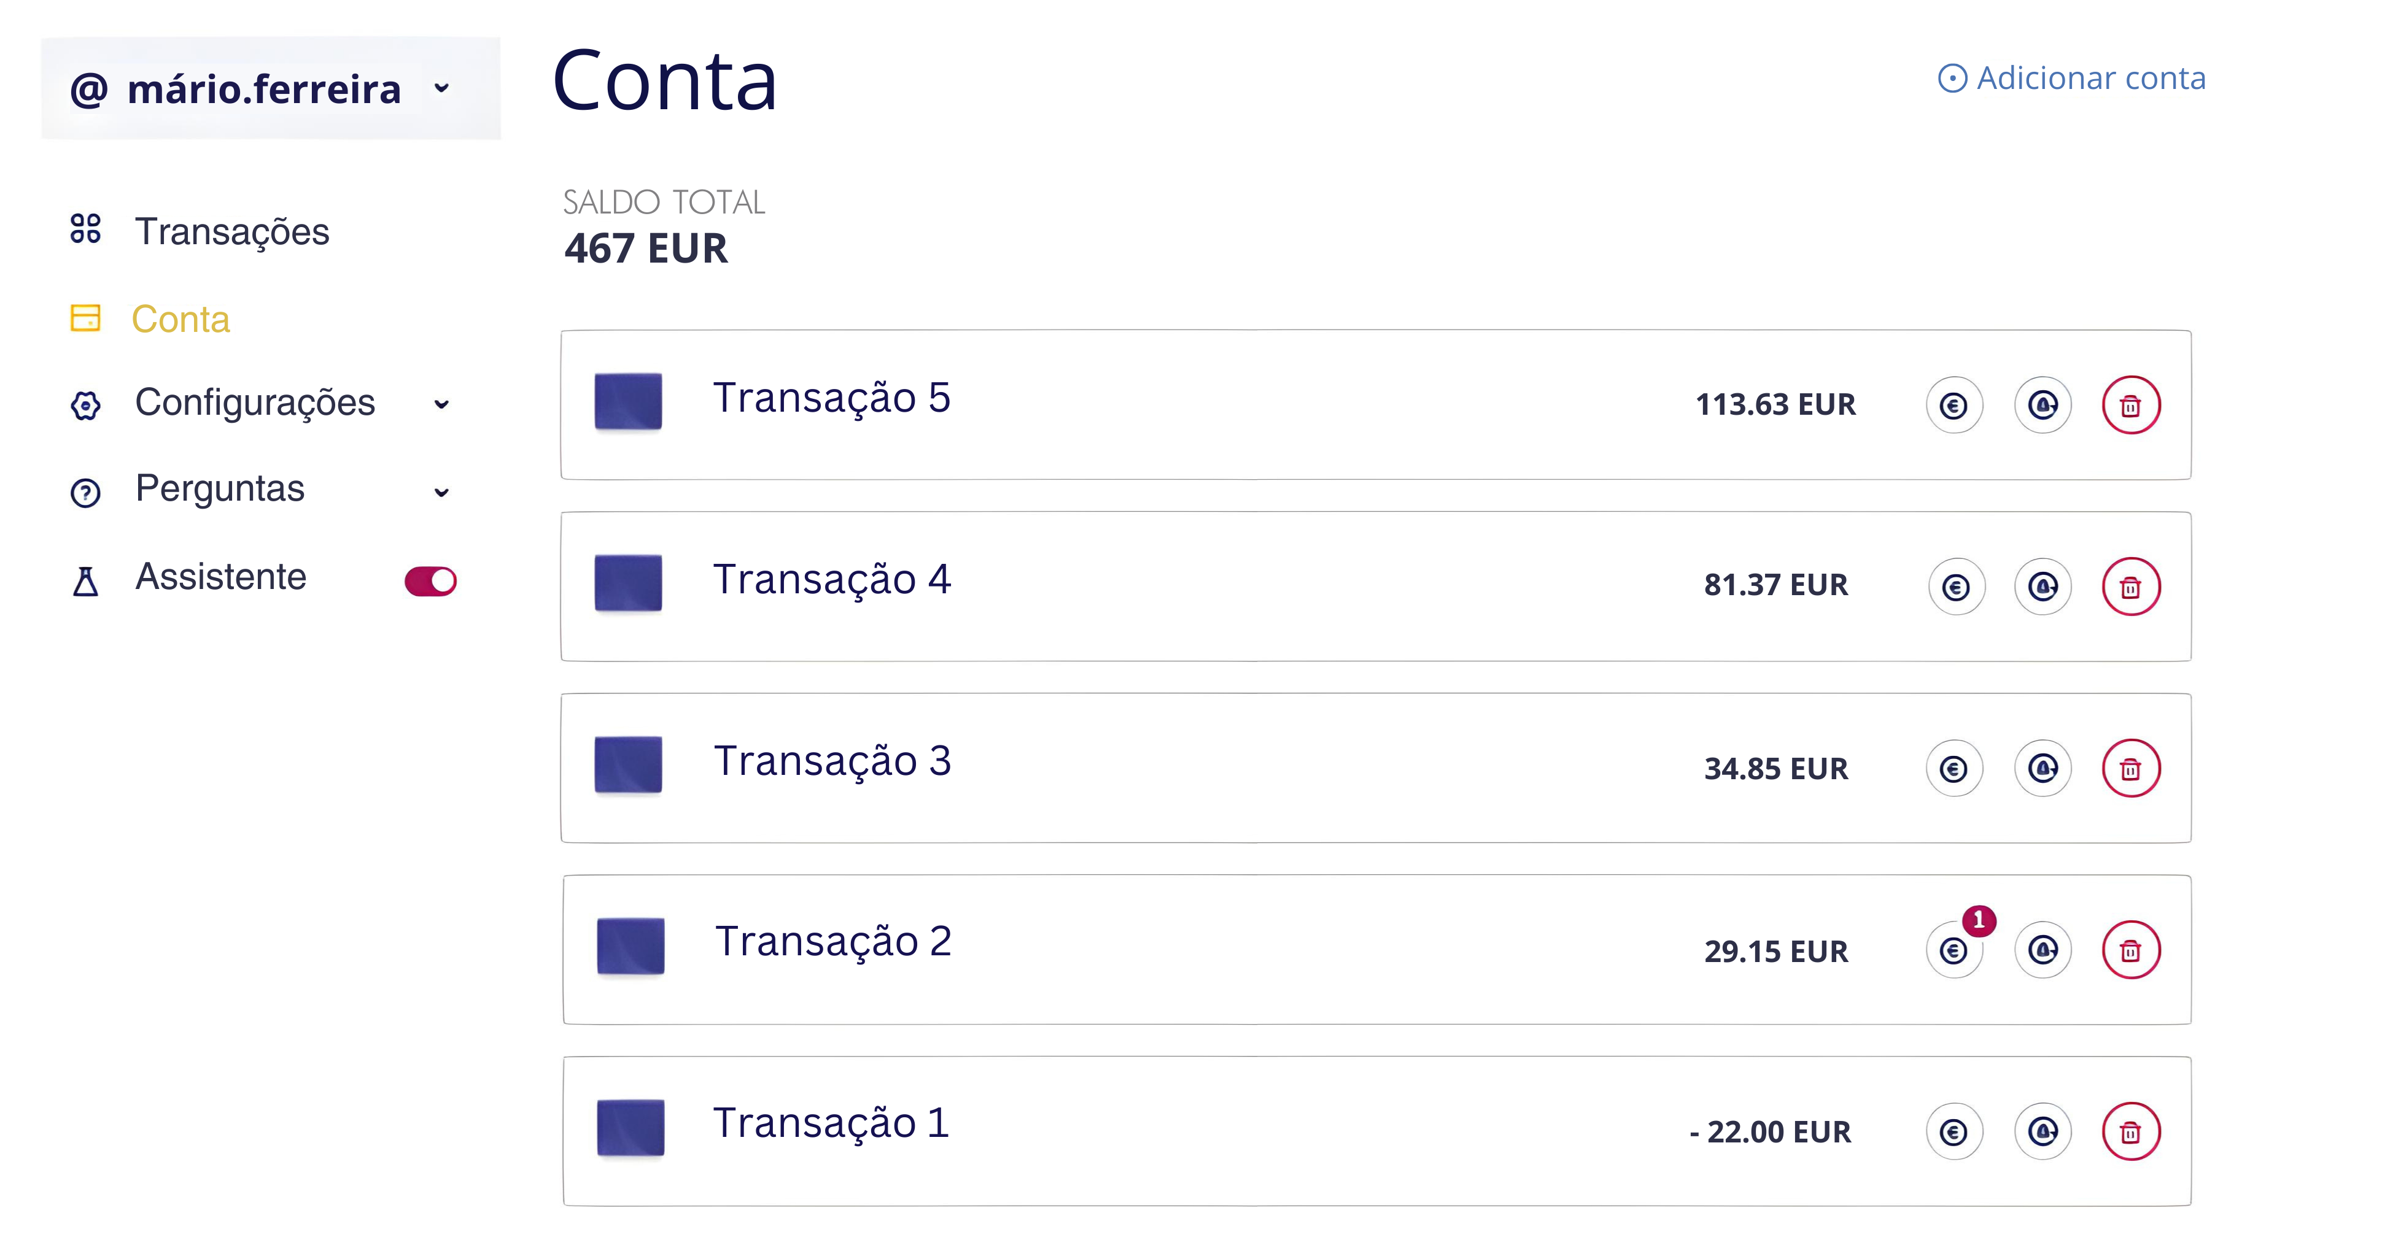The height and width of the screenshot is (1259, 2382).
Task: Go to Transações in the sidebar
Action: coord(231,231)
